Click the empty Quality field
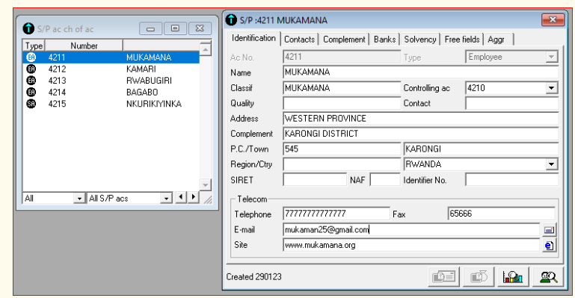Screen dimensions: 575x298 pos(342,103)
